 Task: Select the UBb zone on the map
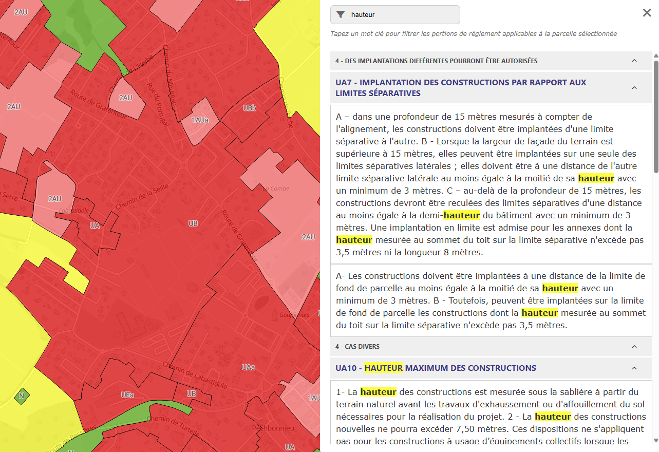[x=249, y=108]
